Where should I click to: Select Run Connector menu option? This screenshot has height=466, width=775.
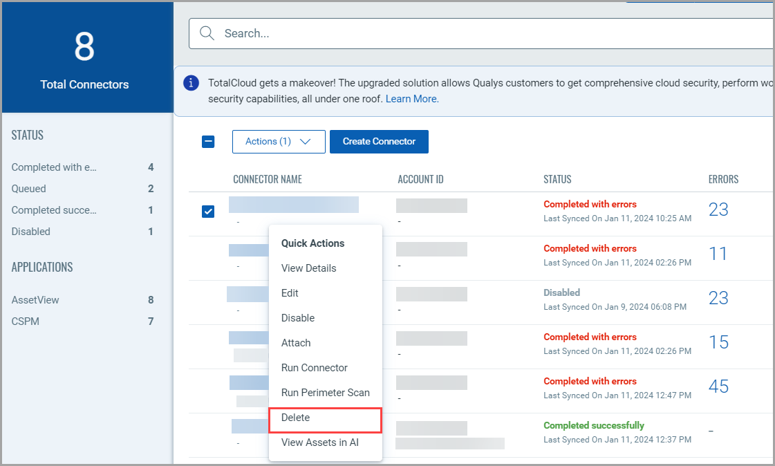pyautogui.click(x=315, y=368)
